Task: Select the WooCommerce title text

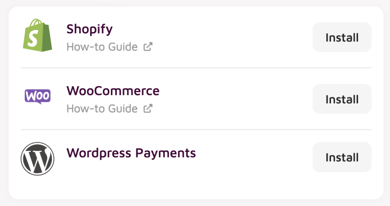Action: pyautogui.click(x=113, y=91)
